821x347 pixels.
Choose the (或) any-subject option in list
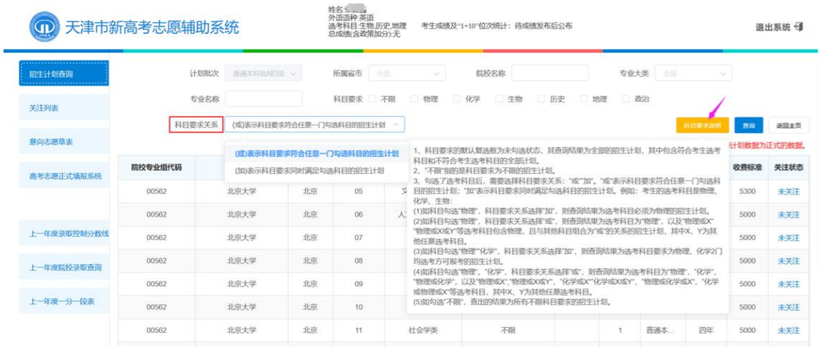click(x=316, y=153)
